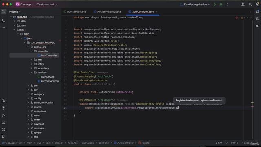Collapse the FoodApp root folder
Image resolution: width=261 pixels, height=147 pixels.
point(11,17)
